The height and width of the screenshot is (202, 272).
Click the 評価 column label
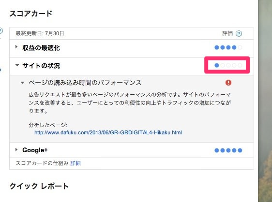pos(227,33)
